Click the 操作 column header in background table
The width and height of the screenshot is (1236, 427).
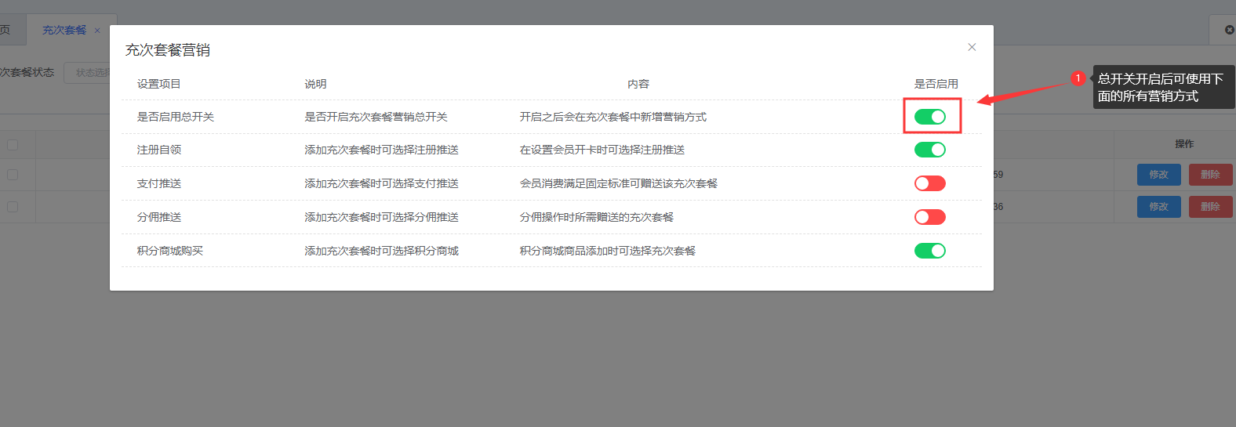click(x=1184, y=144)
